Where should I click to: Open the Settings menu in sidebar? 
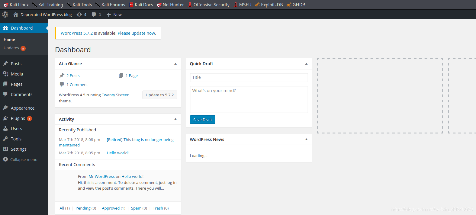tap(18, 149)
